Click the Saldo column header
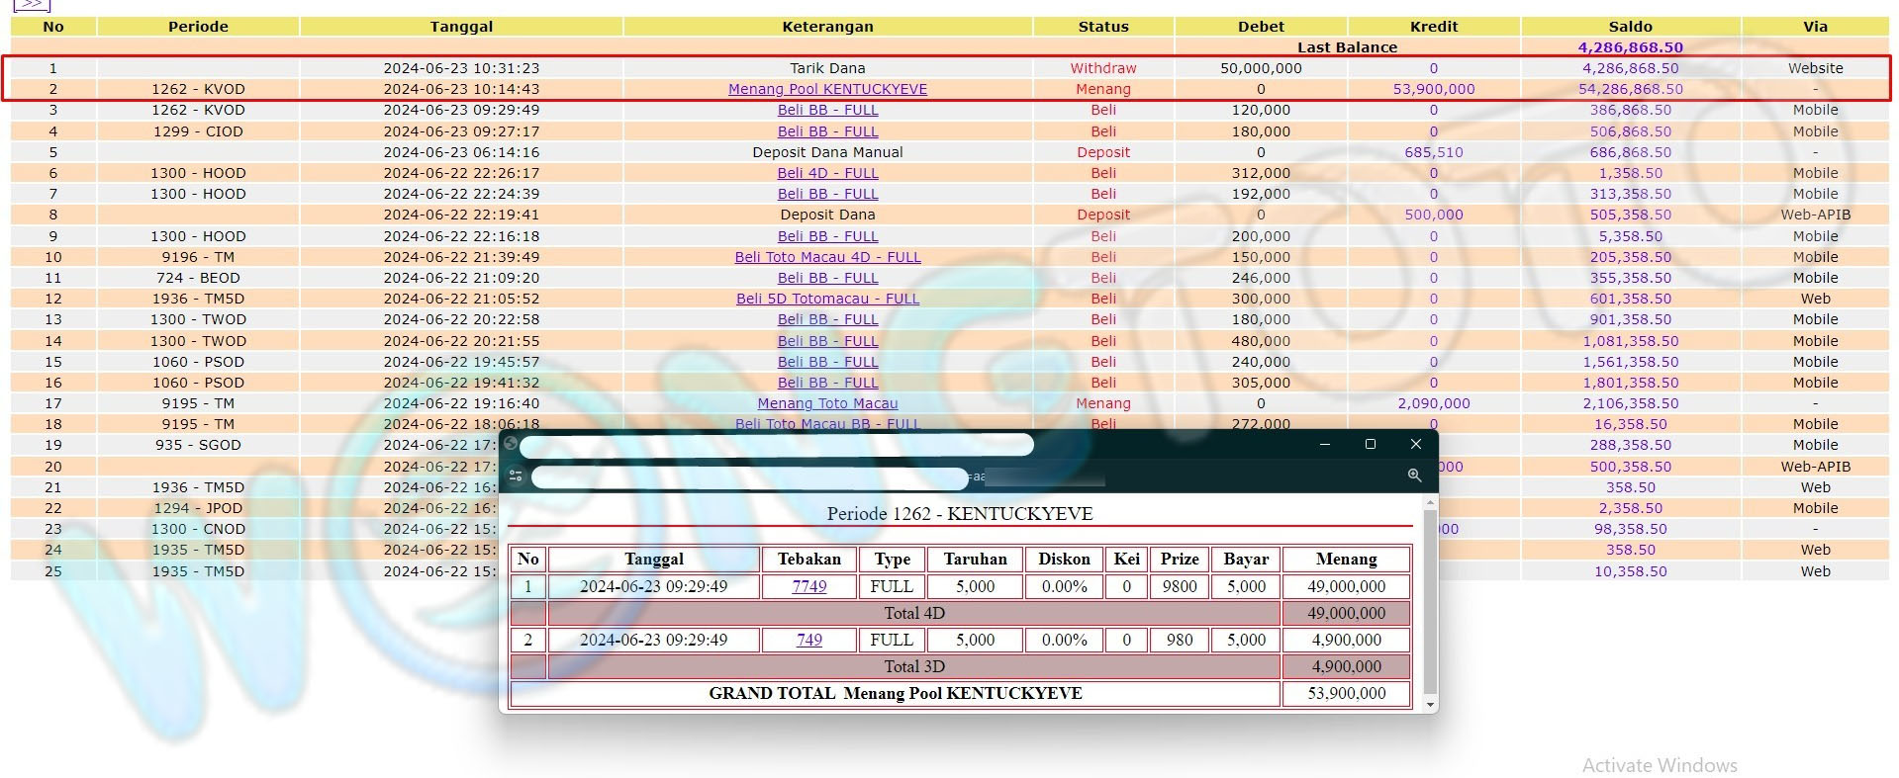The width and height of the screenshot is (1899, 778). pos(1630,27)
